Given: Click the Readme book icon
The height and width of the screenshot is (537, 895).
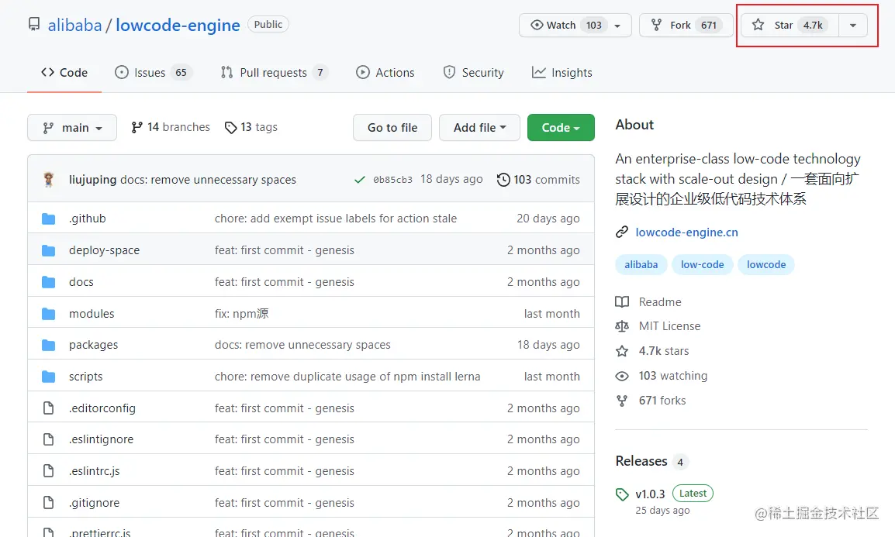Looking at the screenshot, I should (x=621, y=302).
